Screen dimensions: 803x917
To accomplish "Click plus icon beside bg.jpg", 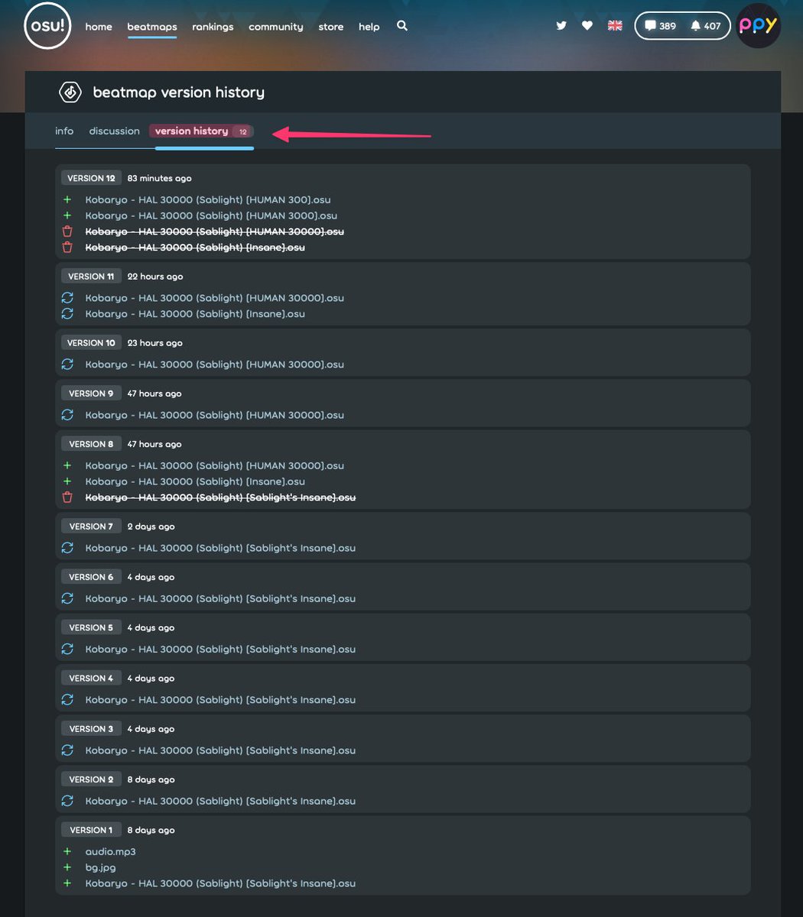I will (67, 867).
